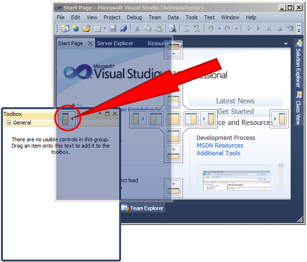The height and width of the screenshot is (262, 307).
Task: Click the Open File folder icon
Action: tap(86, 28)
